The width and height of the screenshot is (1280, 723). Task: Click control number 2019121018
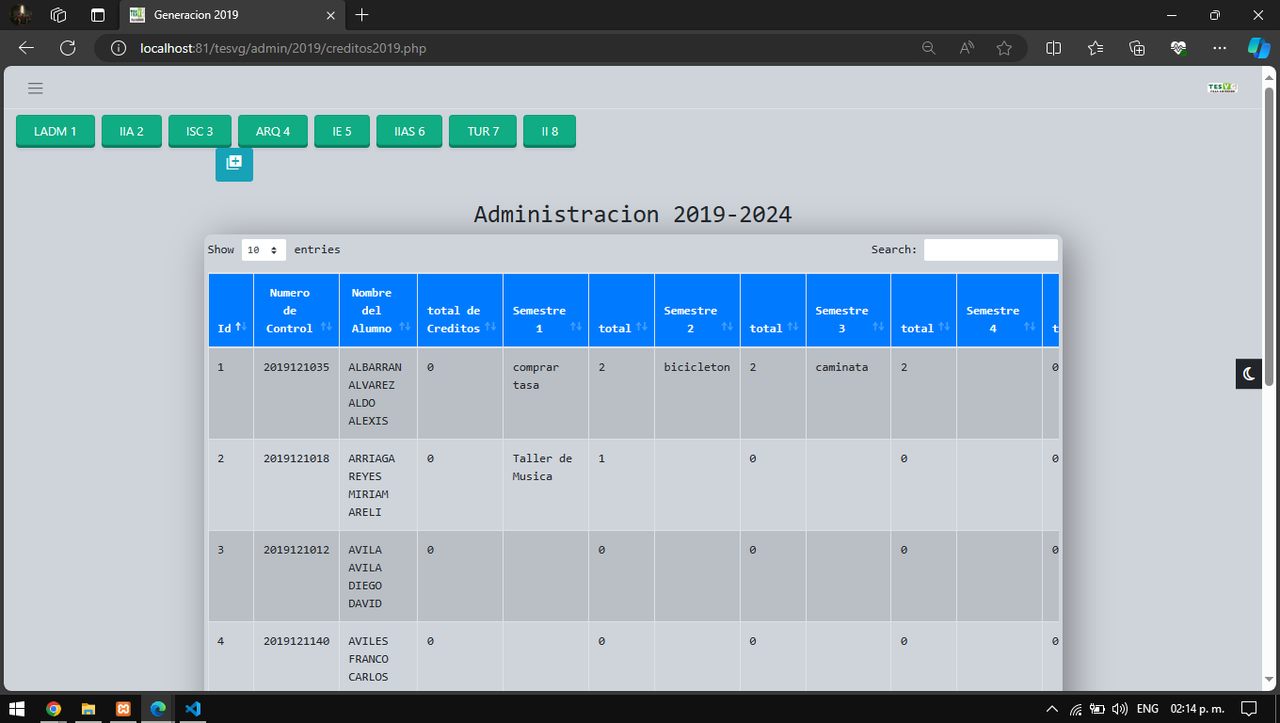coord(296,458)
